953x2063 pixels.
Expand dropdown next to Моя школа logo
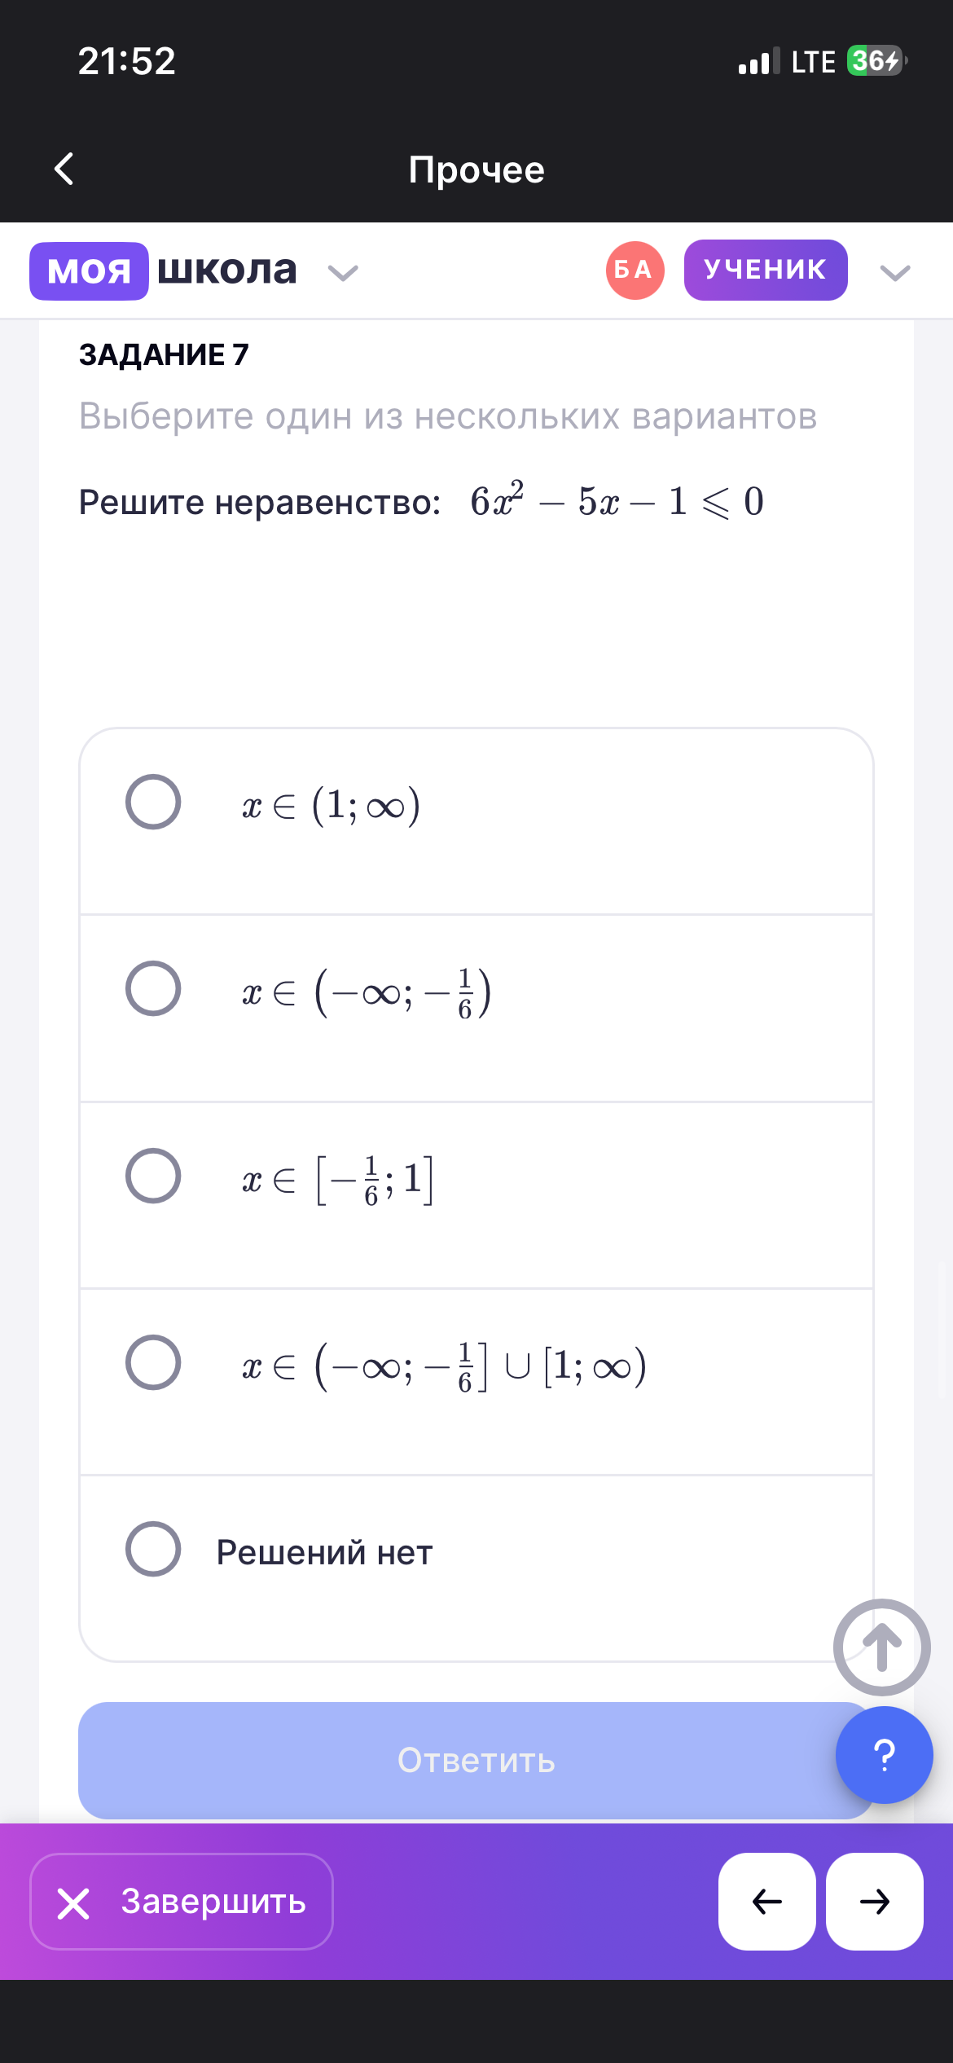(x=343, y=273)
